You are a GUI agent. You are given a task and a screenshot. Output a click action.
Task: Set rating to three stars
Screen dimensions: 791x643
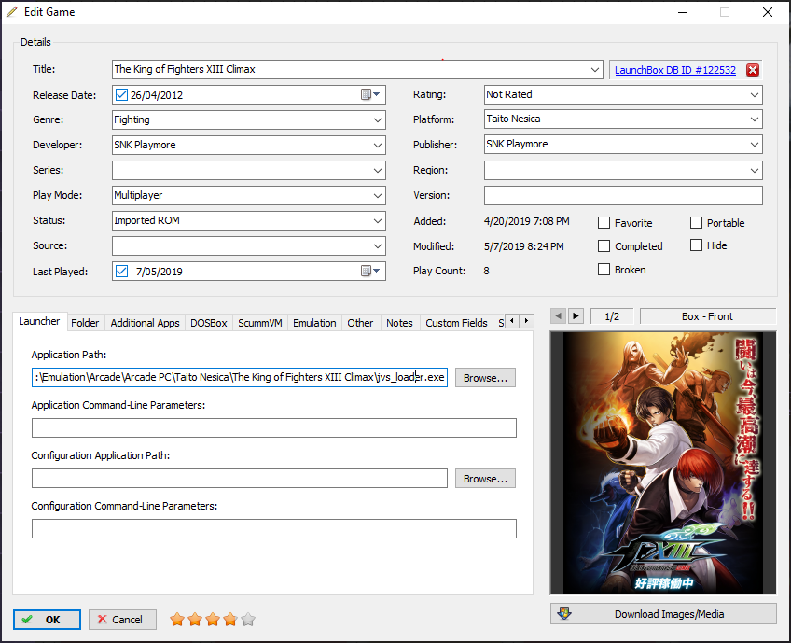click(213, 620)
